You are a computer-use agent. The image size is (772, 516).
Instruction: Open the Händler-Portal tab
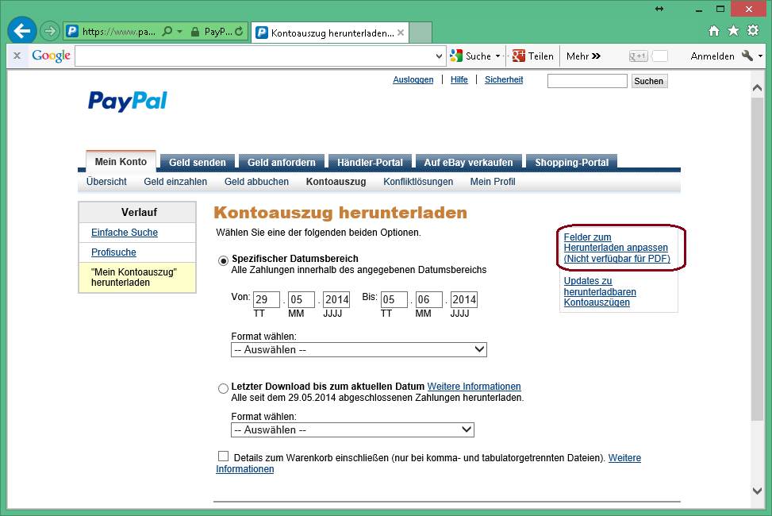coord(370,162)
